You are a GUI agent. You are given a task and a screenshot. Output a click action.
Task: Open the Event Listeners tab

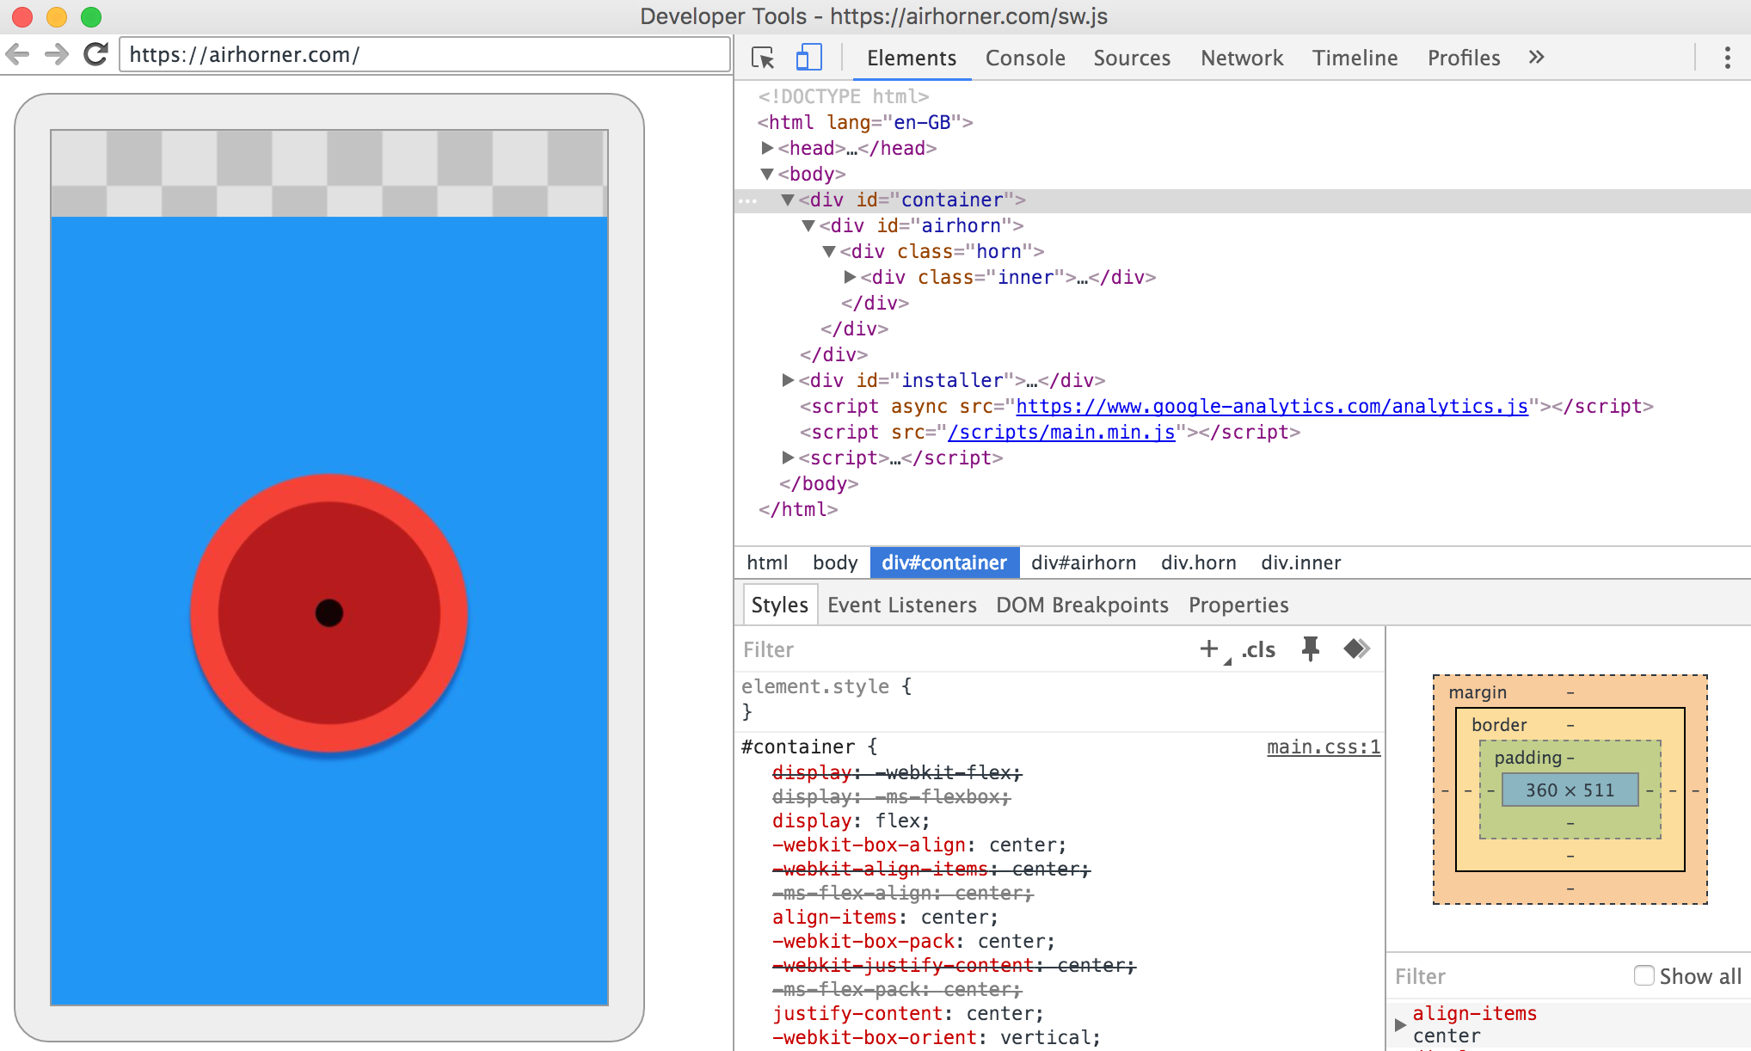tap(901, 605)
